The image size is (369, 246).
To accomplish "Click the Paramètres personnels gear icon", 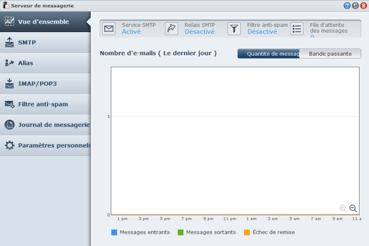I will 9,145.
